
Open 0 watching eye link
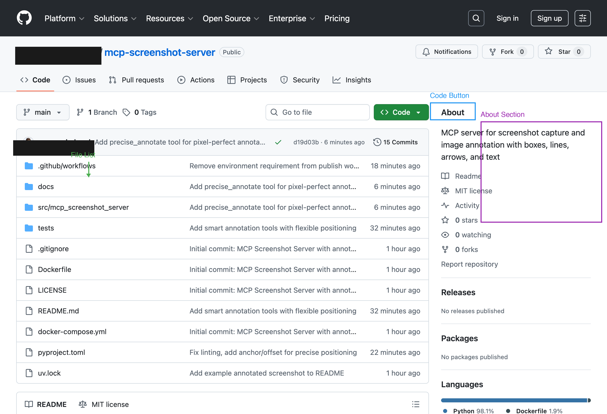click(473, 235)
